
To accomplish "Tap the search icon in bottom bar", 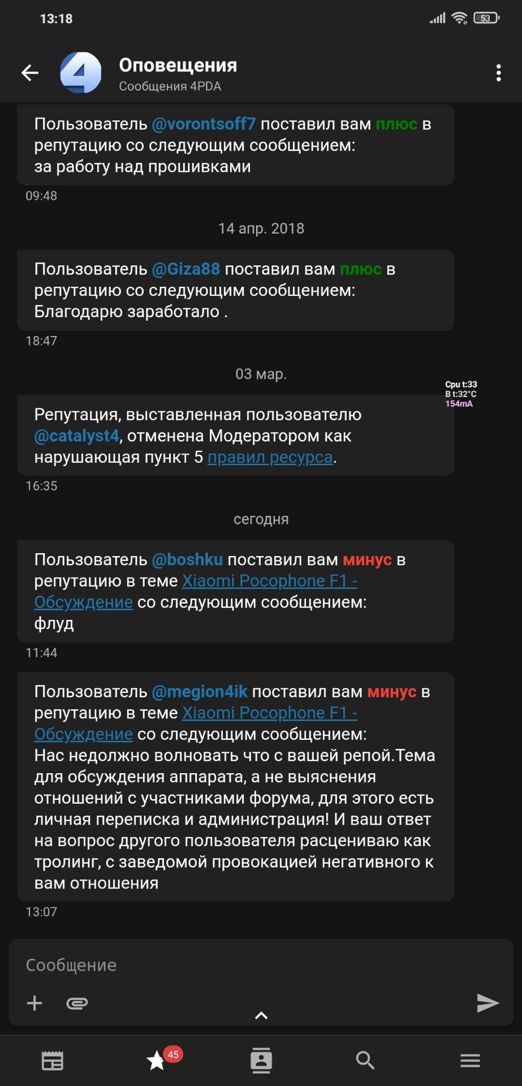I will point(365,1061).
